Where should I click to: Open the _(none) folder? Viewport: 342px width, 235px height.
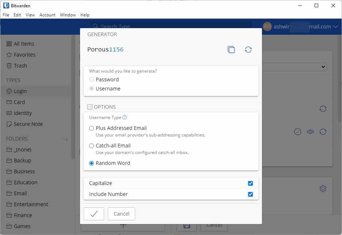pos(22,150)
